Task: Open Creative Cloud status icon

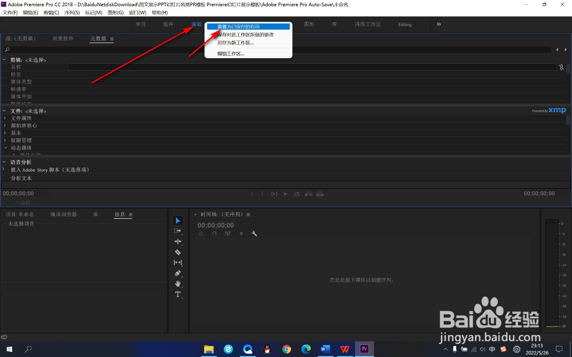Action: pyautogui.click(x=4, y=337)
